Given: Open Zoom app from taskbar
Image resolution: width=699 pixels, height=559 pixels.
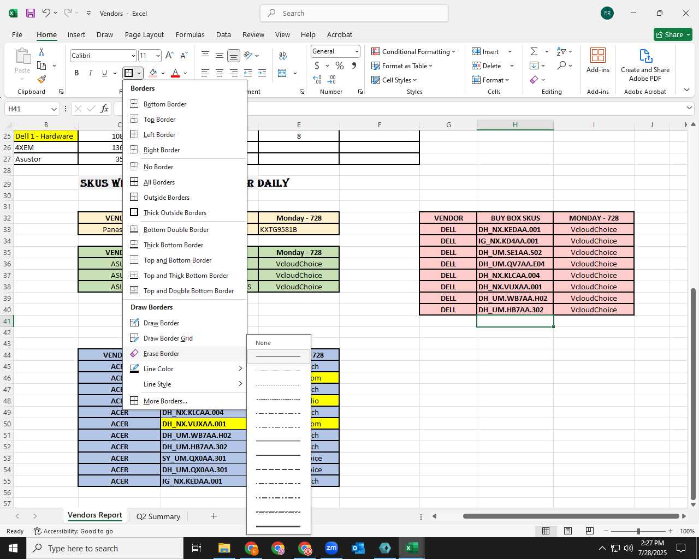Looking at the screenshot, I should 331,548.
